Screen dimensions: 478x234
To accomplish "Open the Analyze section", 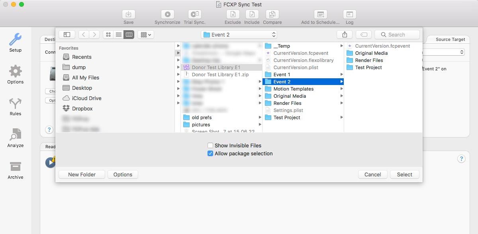I will click(15, 138).
